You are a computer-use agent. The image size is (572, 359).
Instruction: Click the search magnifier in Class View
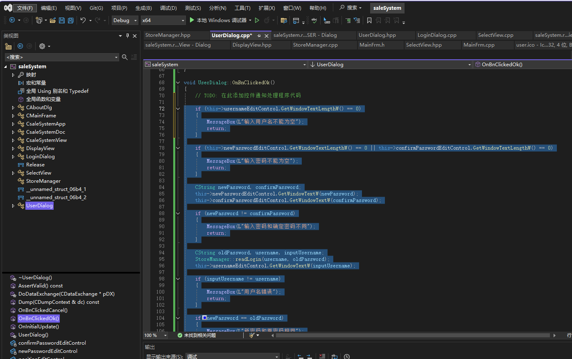point(125,57)
